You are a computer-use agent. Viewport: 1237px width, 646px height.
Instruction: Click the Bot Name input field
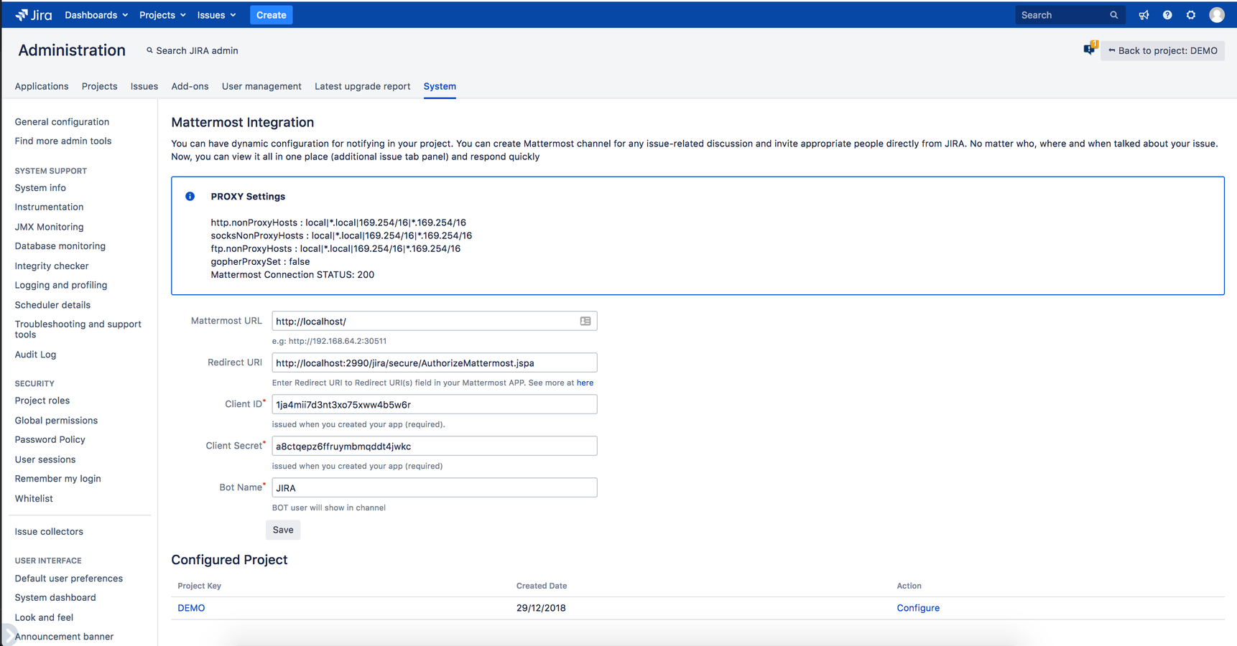(x=434, y=487)
